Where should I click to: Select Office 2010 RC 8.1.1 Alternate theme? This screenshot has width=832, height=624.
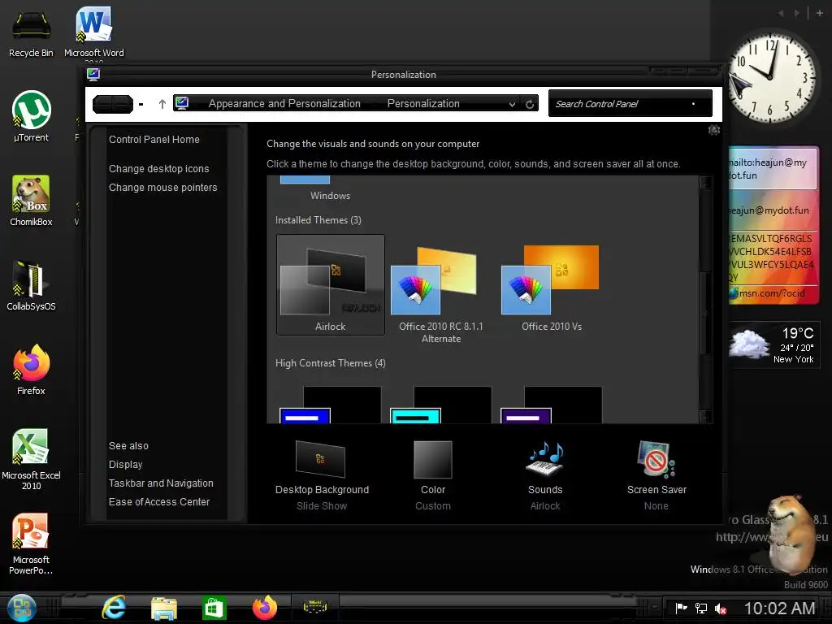point(441,295)
